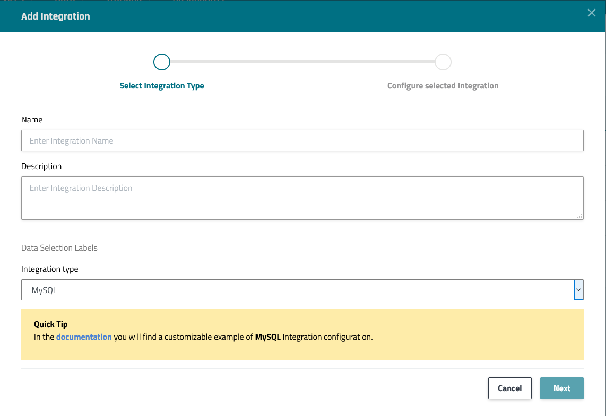Click the first step circle indicator

tap(162, 62)
